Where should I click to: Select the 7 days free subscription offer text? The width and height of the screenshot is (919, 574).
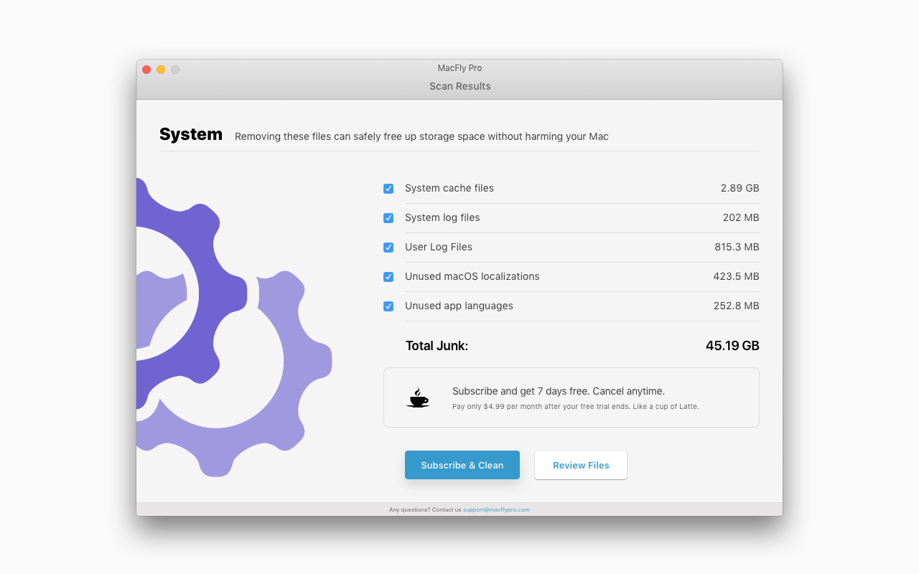click(558, 391)
